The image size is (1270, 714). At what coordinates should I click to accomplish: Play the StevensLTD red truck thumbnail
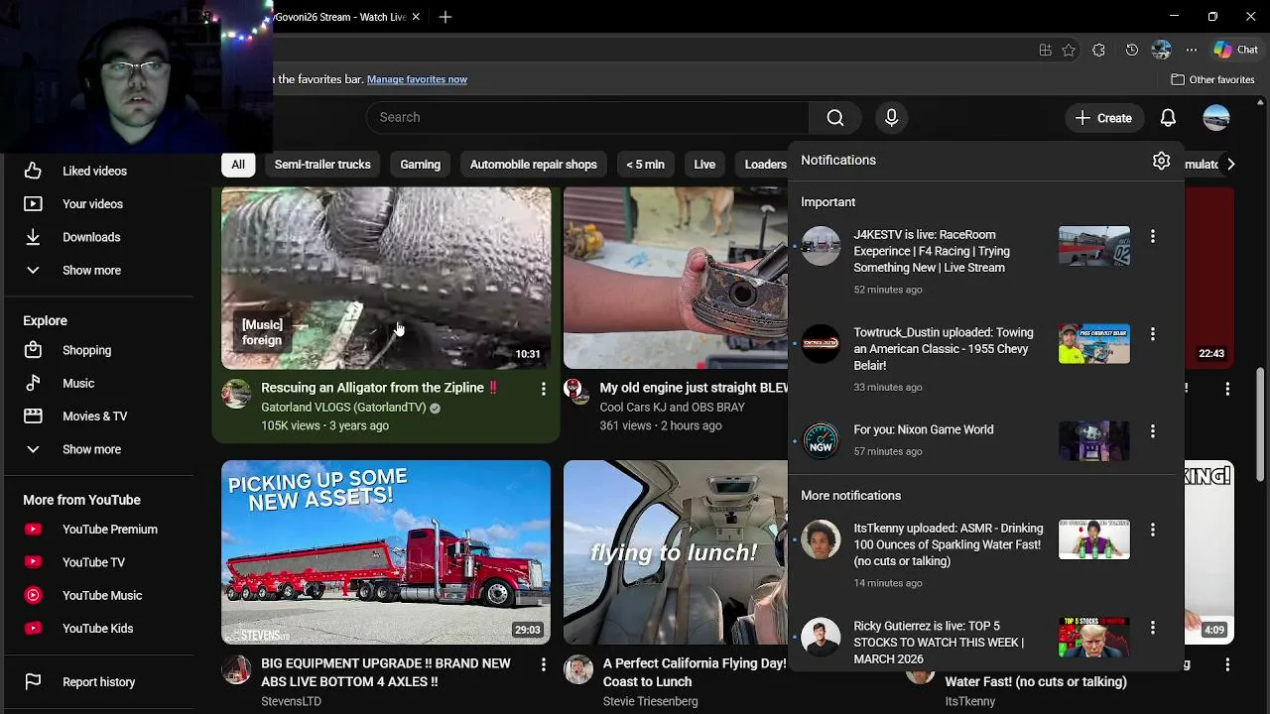pos(386,552)
